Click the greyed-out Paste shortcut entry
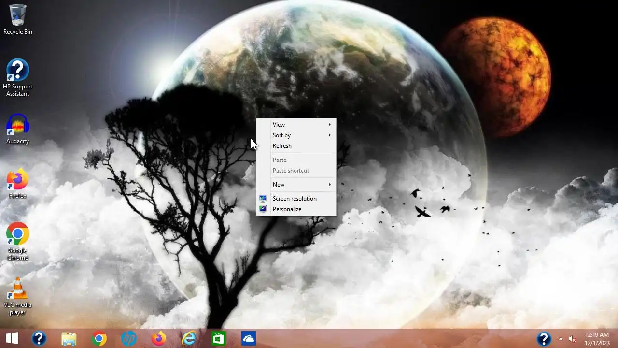The image size is (618, 348). click(x=296, y=171)
